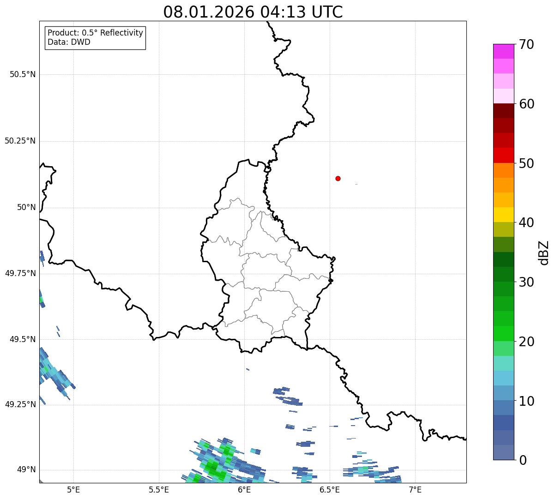The width and height of the screenshot is (555, 499).
Task: Click the longitude label 5°E
Action: (73, 489)
